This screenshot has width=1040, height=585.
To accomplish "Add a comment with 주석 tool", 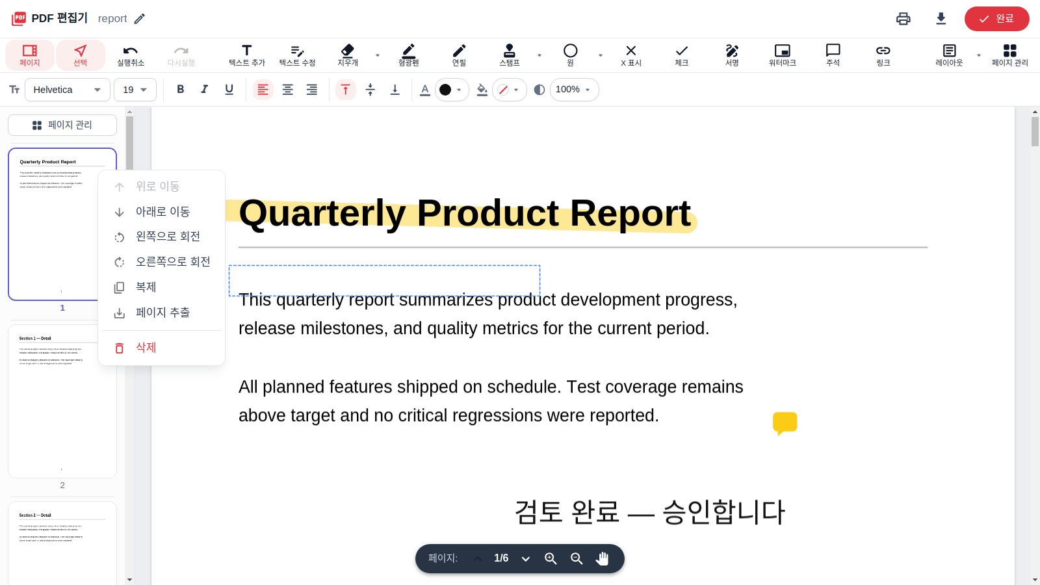I will tap(833, 55).
